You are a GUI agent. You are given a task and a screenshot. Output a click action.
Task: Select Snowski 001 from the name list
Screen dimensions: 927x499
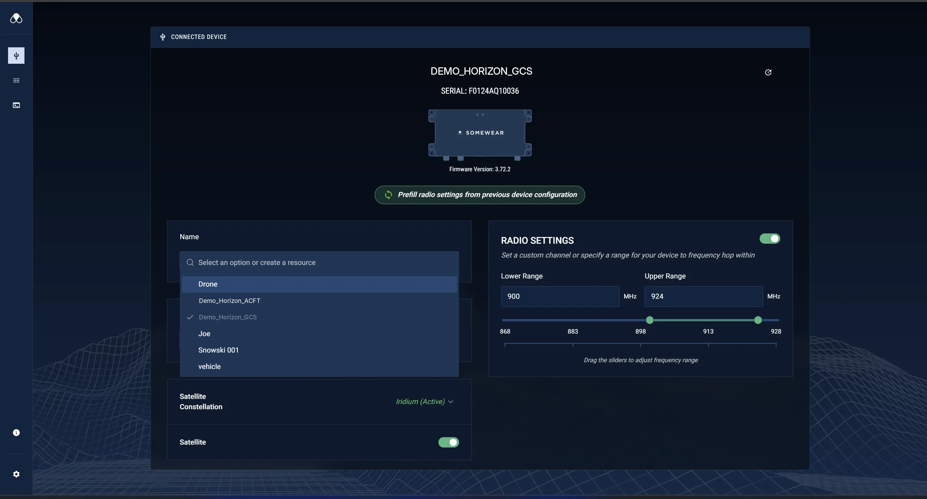click(319, 350)
